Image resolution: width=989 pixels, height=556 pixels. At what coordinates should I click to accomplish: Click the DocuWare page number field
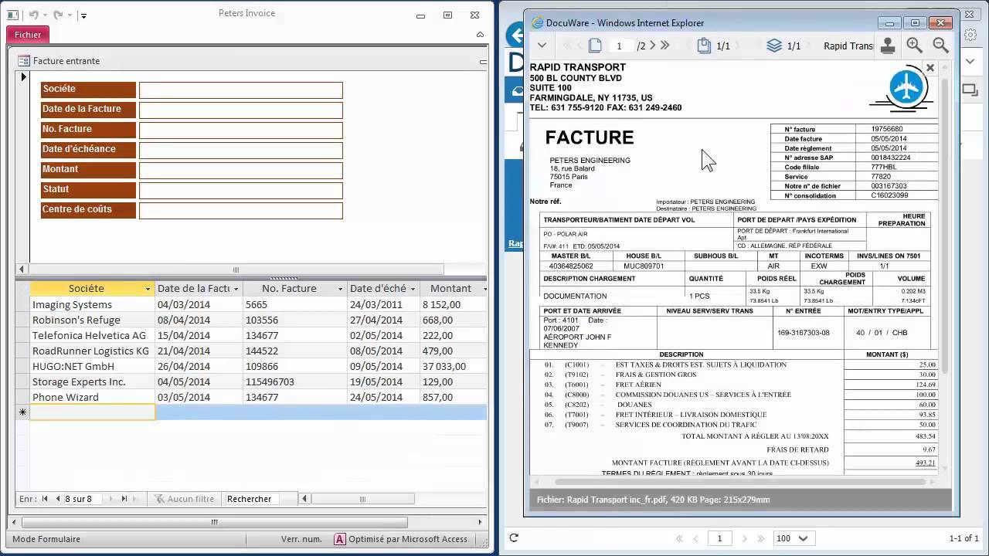tap(619, 46)
